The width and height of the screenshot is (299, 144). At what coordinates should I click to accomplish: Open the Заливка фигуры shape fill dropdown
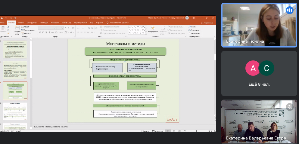point(176,27)
